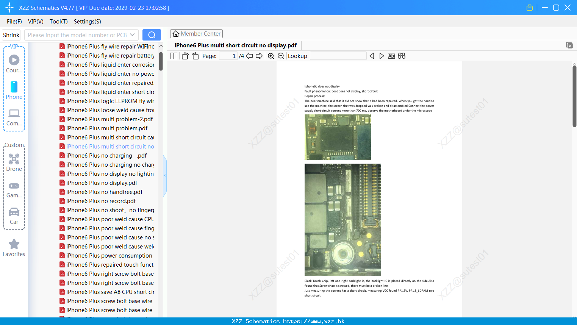Click the Lookup text field
577x325 pixels.
(x=338, y=56)
